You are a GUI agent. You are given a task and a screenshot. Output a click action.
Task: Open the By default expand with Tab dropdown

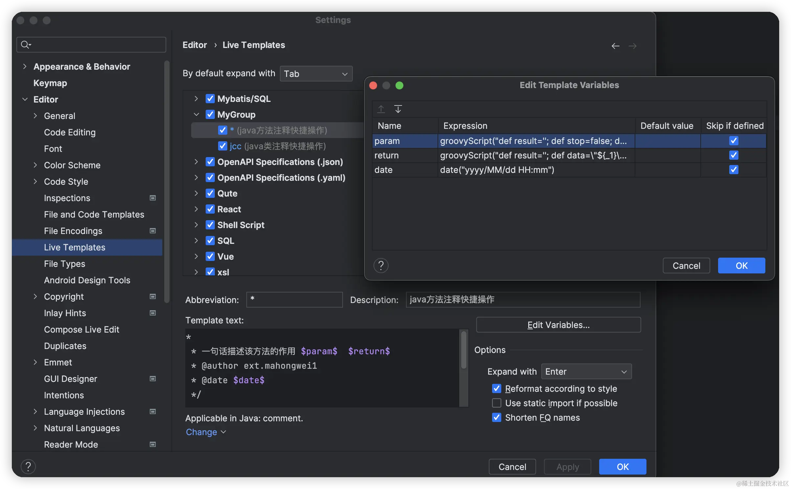click(x=316, y=74)
